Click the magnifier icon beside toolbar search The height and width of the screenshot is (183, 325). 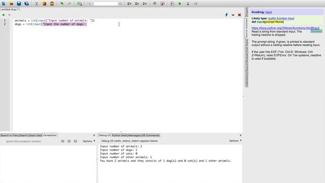pyautogui.click(x=120, y=4)
